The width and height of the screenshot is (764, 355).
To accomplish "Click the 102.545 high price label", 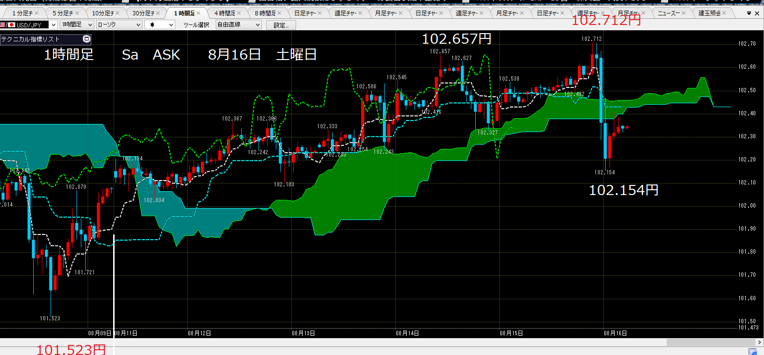I will [397, 77].
